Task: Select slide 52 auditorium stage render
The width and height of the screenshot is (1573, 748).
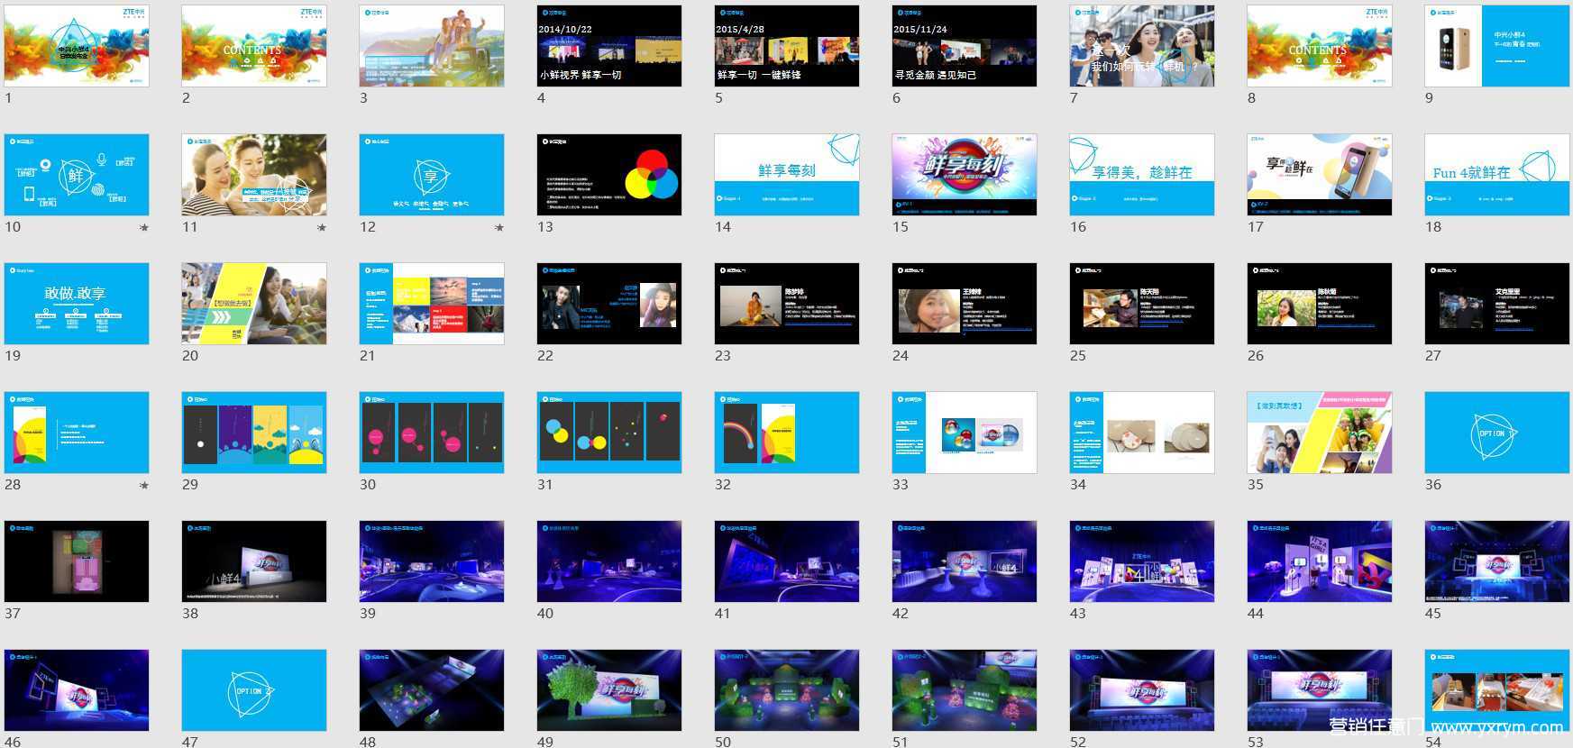Action: [1142, 690]
